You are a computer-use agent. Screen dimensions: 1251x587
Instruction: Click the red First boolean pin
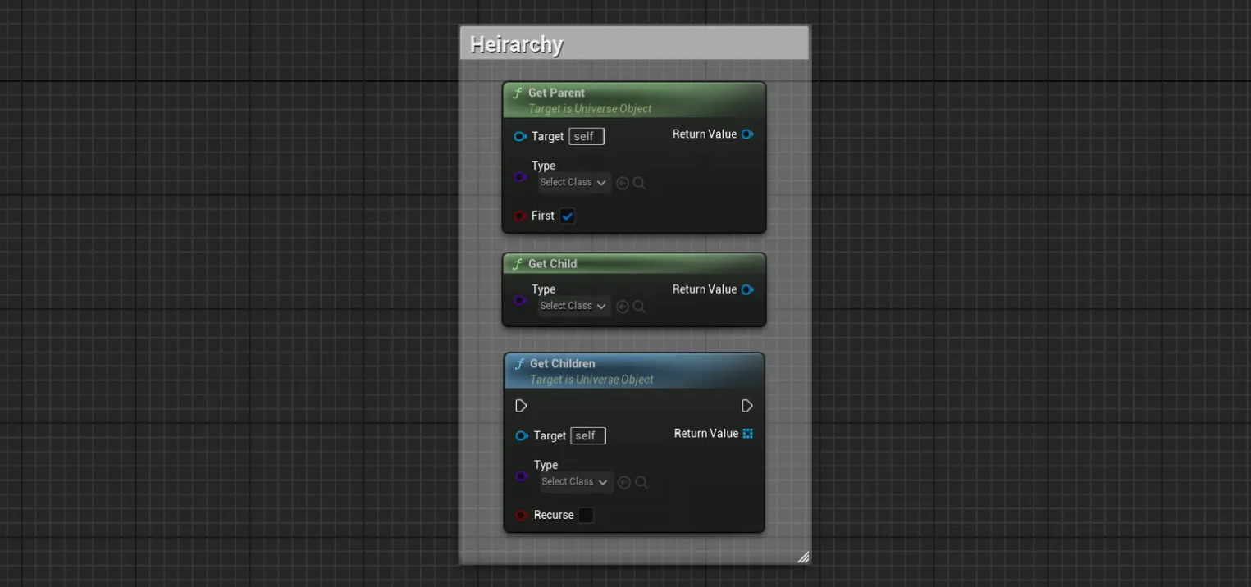pyautogui.click(x=519, y=216)
